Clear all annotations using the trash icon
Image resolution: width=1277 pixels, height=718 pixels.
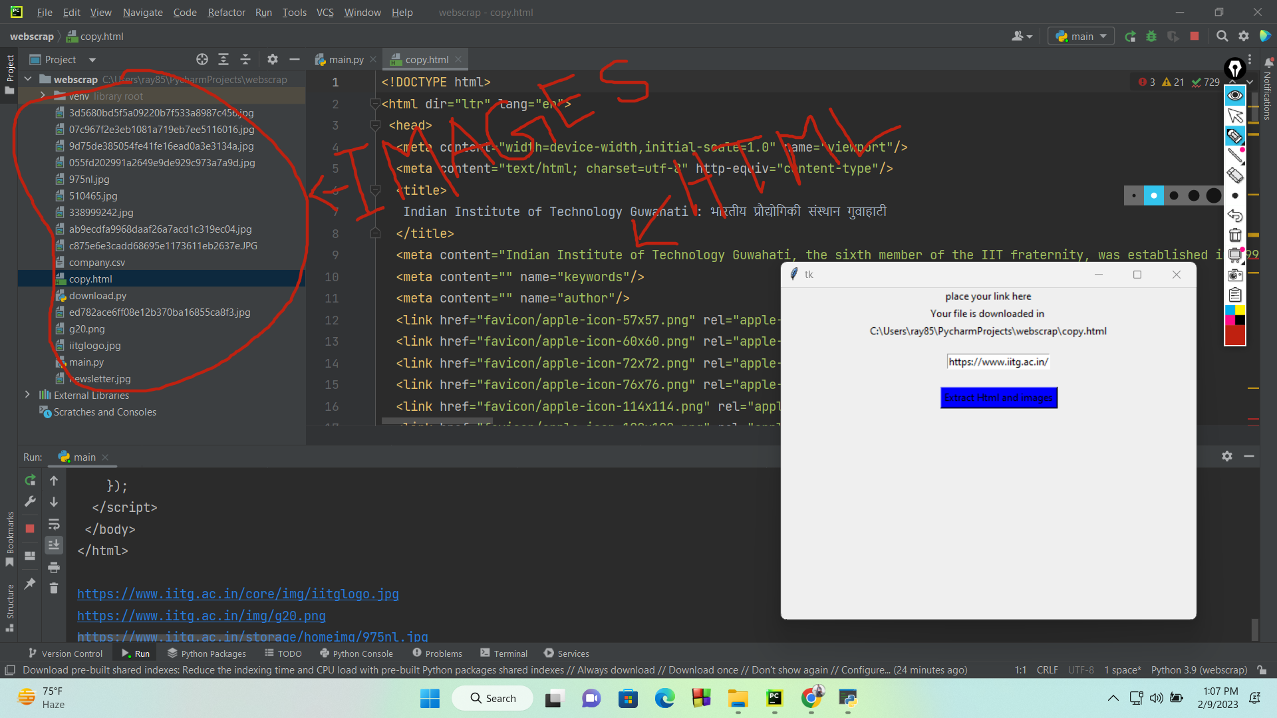pos(1235,235)
